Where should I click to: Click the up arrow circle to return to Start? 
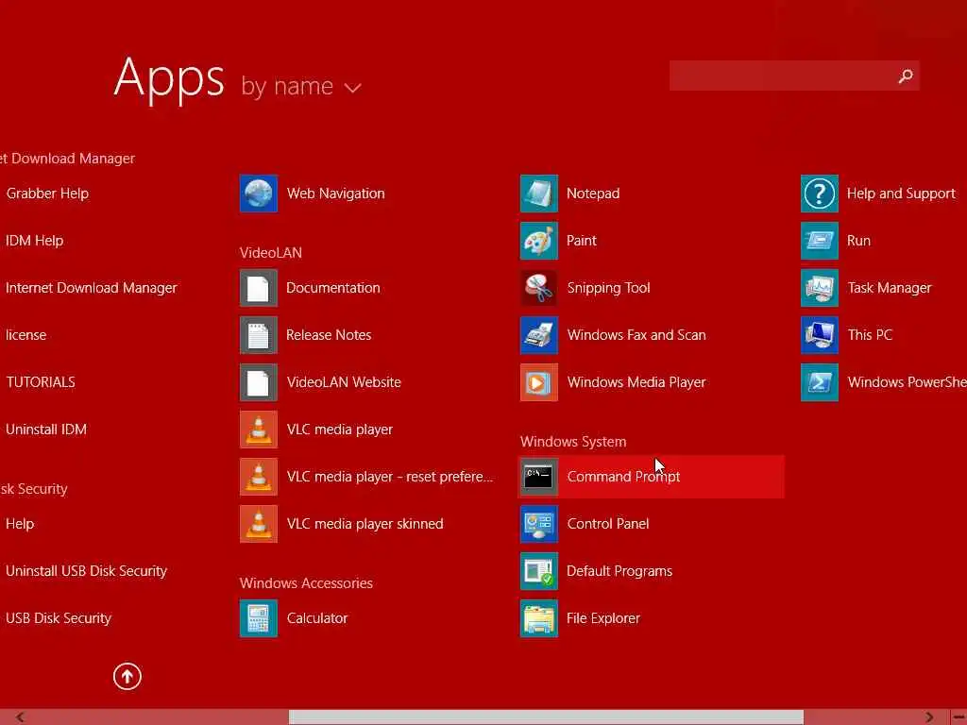pos(127,676)
